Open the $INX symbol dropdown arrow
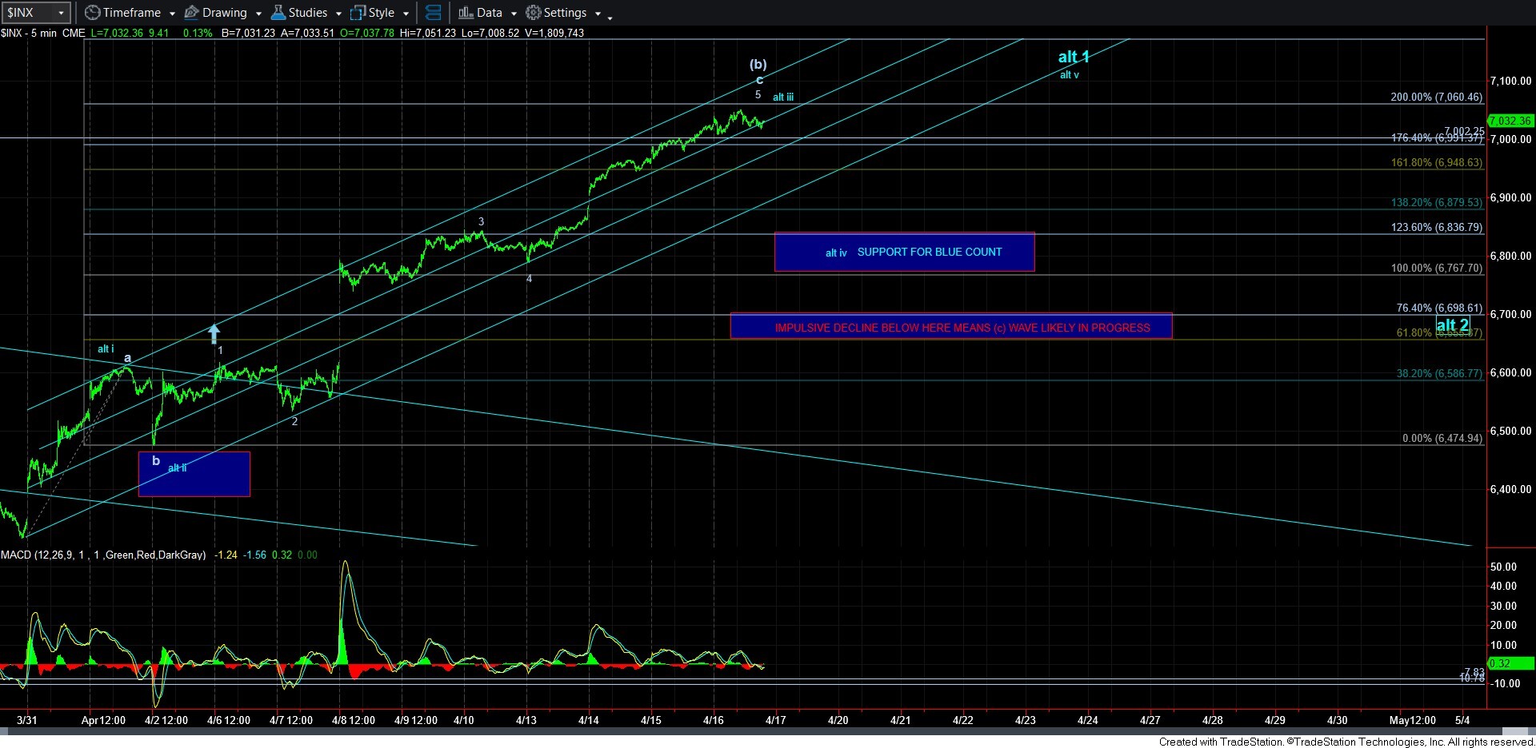1536x748 pixels. coord(61,13)
